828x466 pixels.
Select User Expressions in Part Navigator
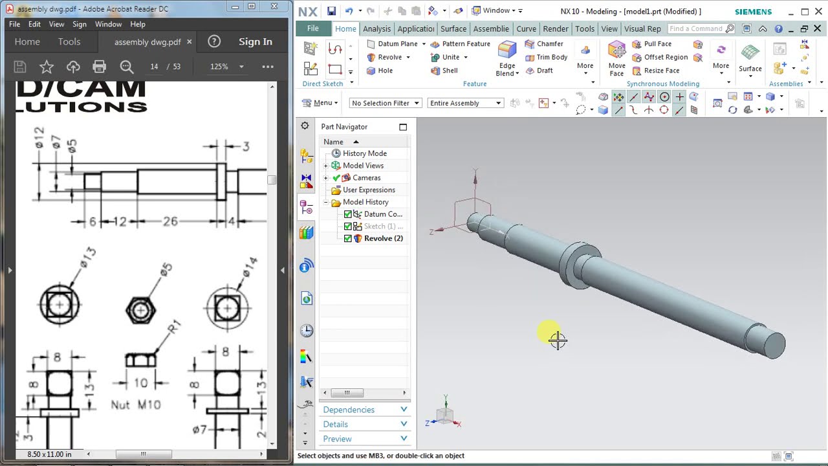[369, 190]
